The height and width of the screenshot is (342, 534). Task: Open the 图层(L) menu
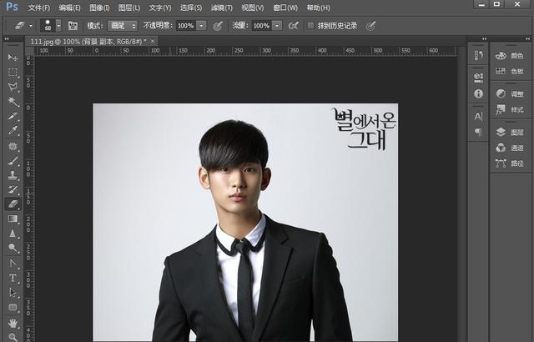coord(129,8)
